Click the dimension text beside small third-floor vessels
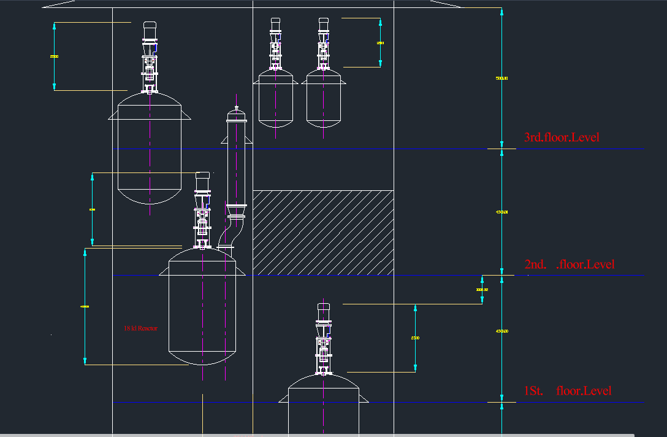Screen dimensions: 667x437 coord(380,43)
